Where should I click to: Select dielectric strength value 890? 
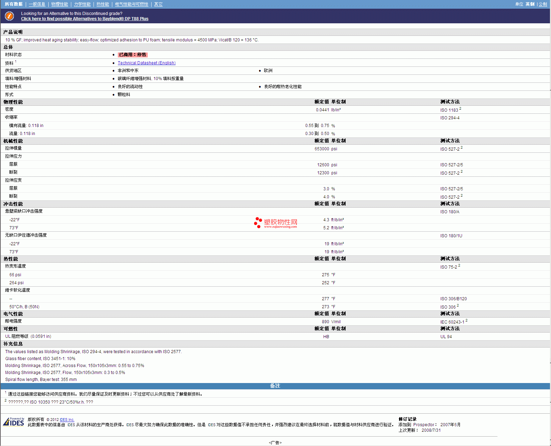click(x=325, y=322)
